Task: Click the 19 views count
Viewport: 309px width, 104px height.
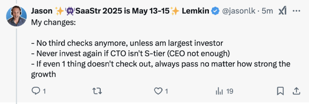Action: point(230,91)
